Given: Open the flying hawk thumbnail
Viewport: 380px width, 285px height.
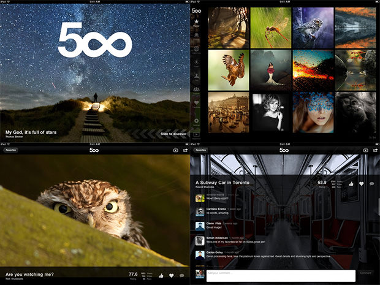Looking at the screenshot, I should [229, 70].
